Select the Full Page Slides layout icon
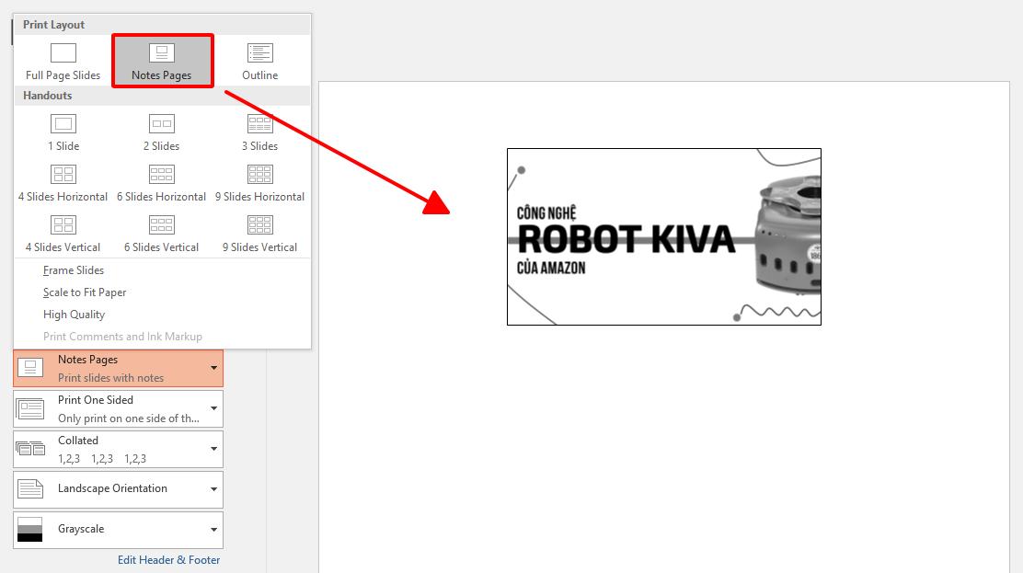Screen dimensions: 1023x573 click(63, 52)
